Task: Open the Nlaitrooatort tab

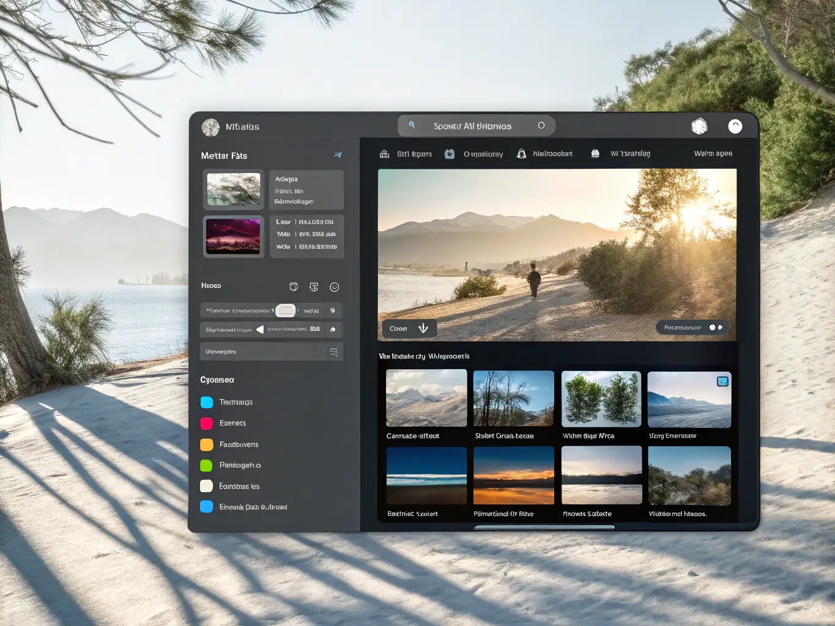Action: [x=545, y=154]
